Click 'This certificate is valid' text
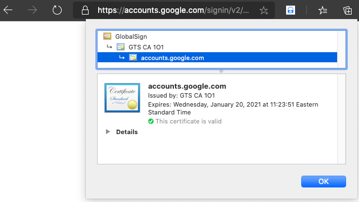The image size is (359, 202). [x=188, y=121]
